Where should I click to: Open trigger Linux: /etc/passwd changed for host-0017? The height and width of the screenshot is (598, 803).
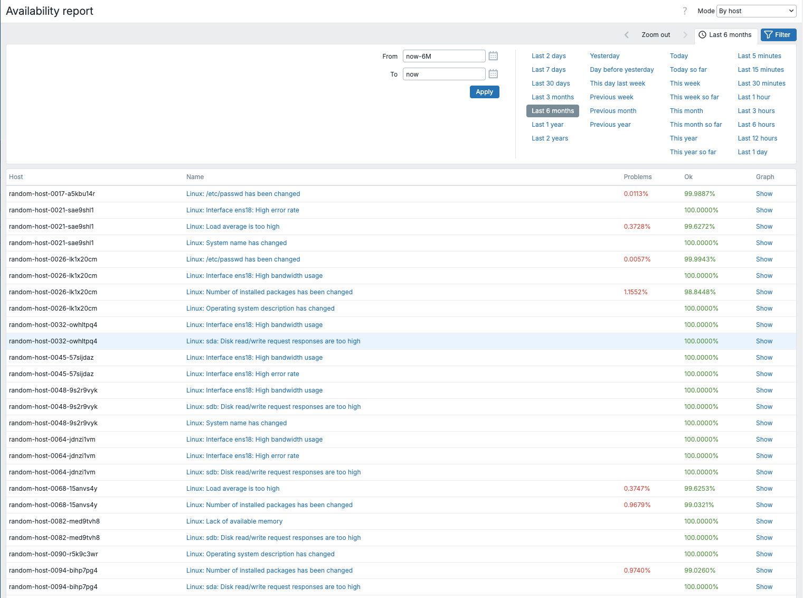(x=243, y=194)
